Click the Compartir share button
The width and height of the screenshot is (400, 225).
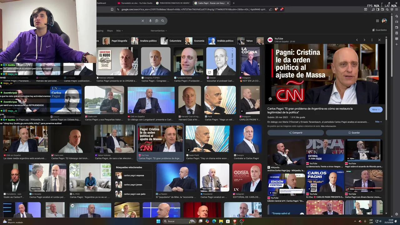click(x=296, y=132)
